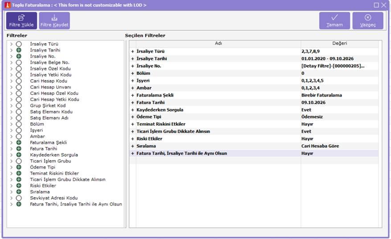Select the Ticari İşlem Grubu tree item label
The height and width of the screenshot is (239, 391).
click(51, 161)
